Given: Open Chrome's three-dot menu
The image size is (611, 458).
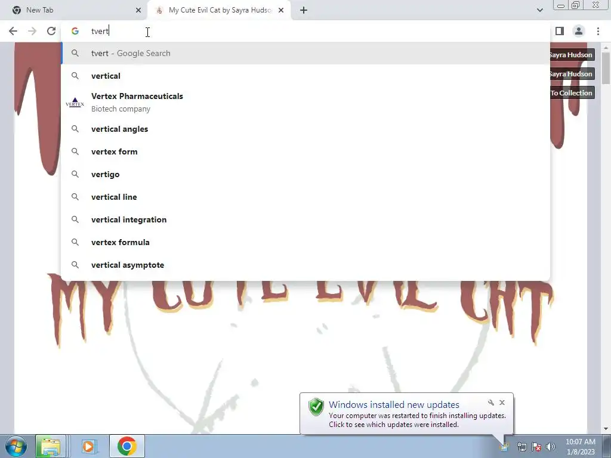Looking at the screenshot, I should coord(598,31).
